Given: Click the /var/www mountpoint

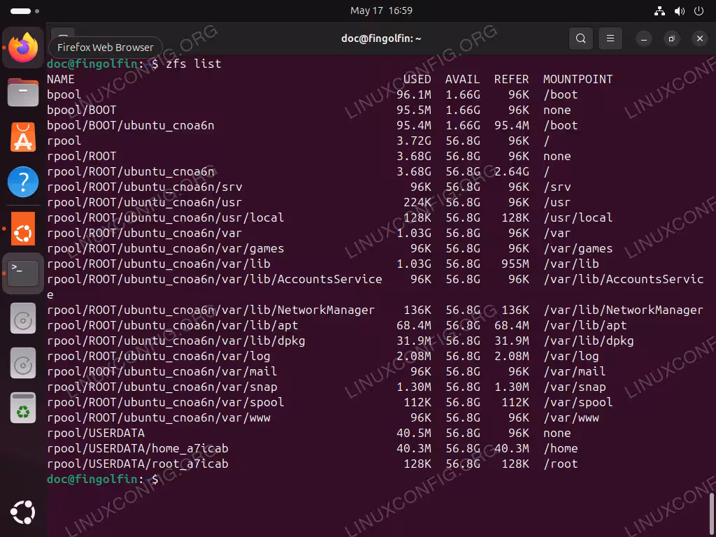Looking at the screenshot, I should (571, 417).
